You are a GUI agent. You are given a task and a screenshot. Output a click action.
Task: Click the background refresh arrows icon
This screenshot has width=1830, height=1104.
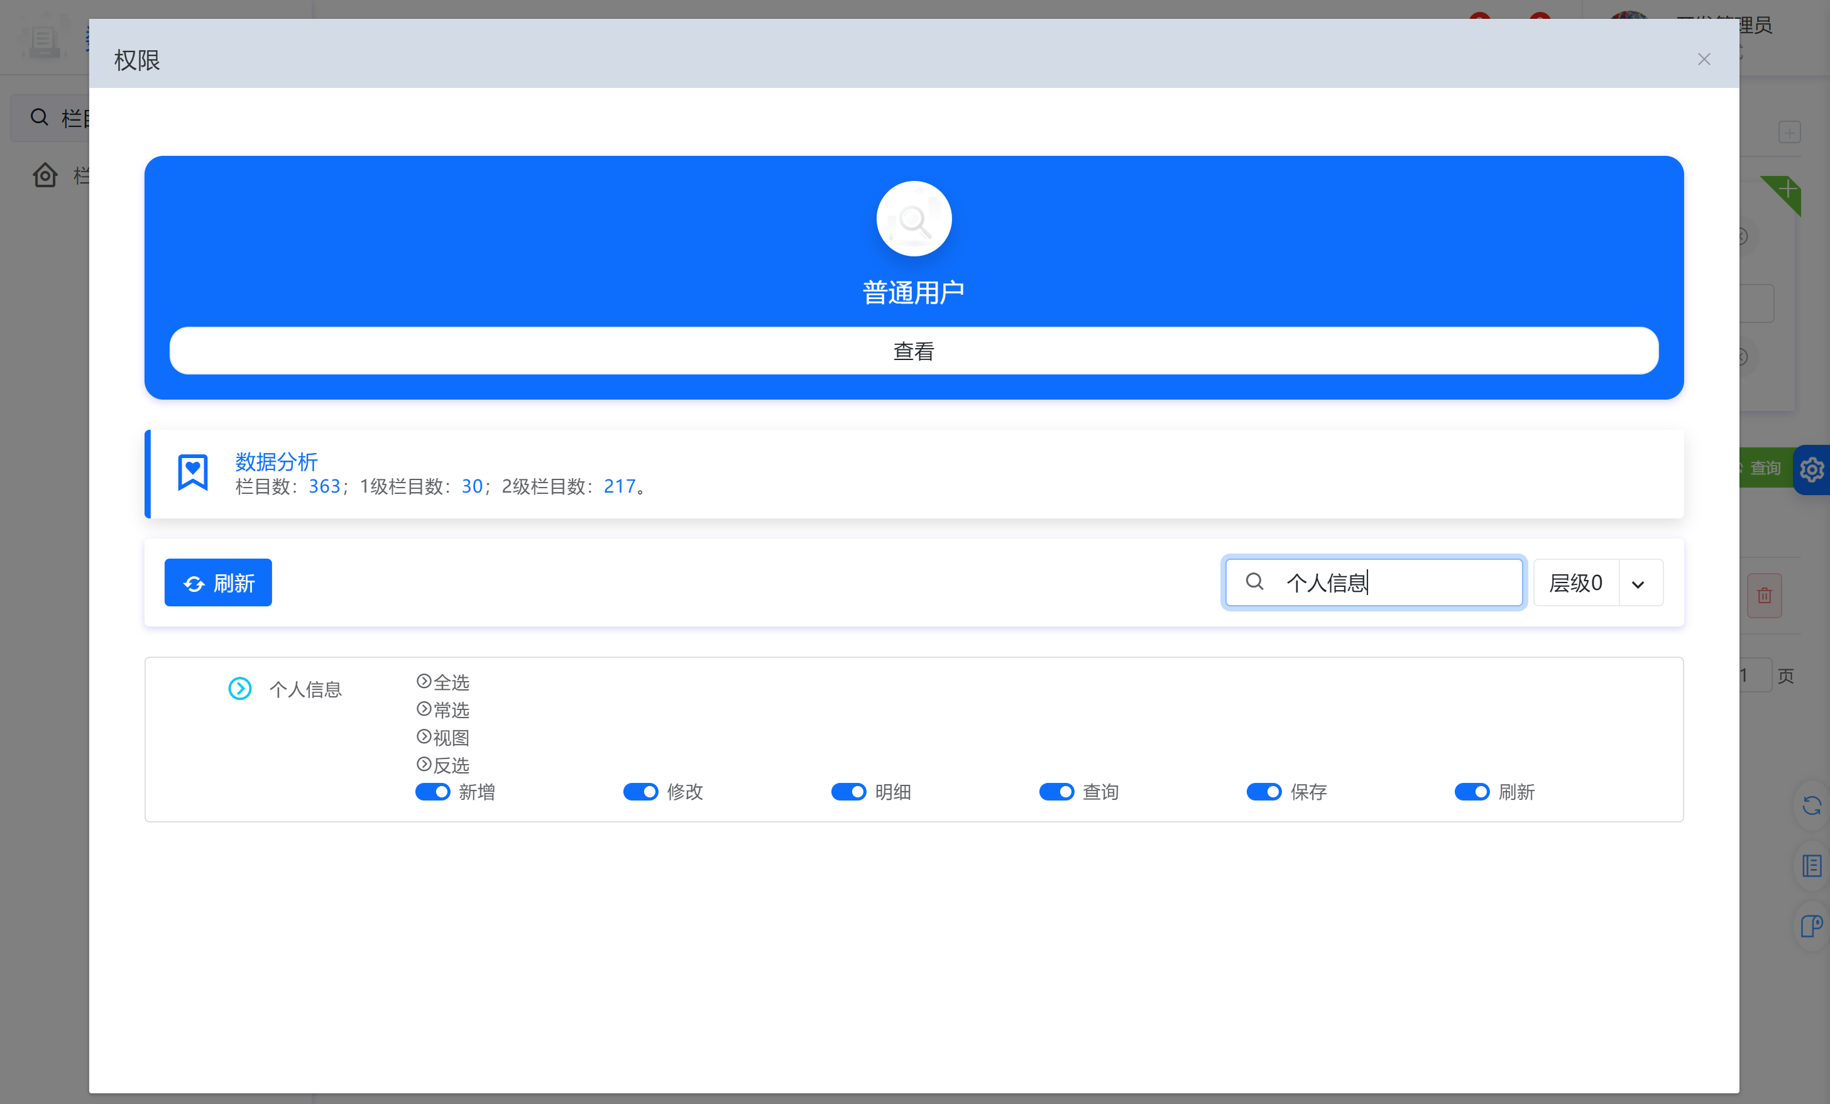(x=1812, y=805)
